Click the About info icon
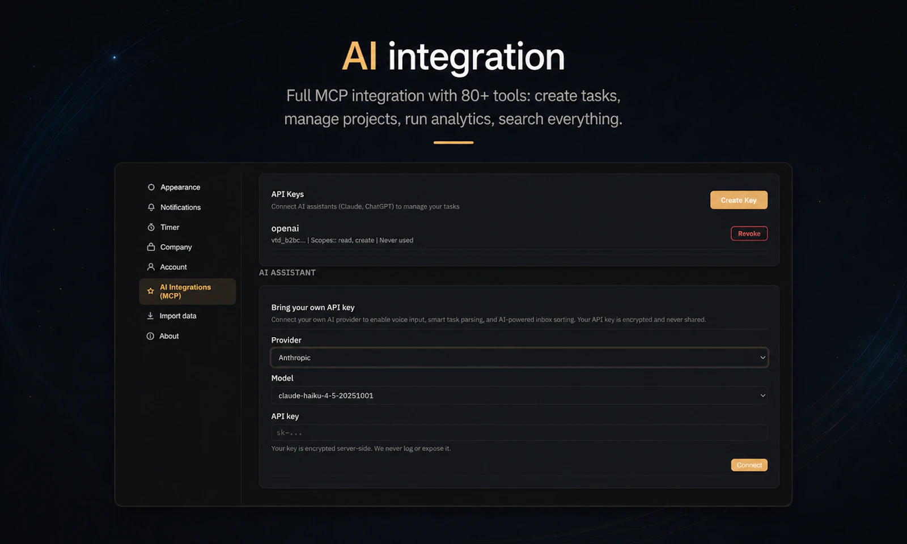 (150, 336)
